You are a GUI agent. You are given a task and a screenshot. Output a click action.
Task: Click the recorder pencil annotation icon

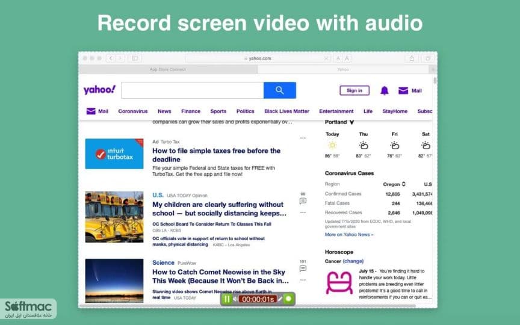(x=280, y=299)
